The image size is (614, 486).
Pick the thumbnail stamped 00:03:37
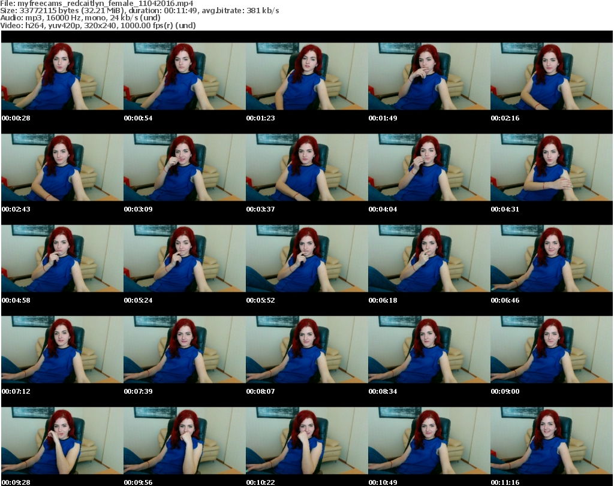point(306,167)
